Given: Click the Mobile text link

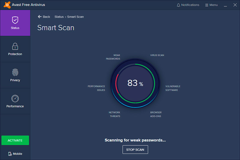Looking at the screenshot, I should click(18, 154).
